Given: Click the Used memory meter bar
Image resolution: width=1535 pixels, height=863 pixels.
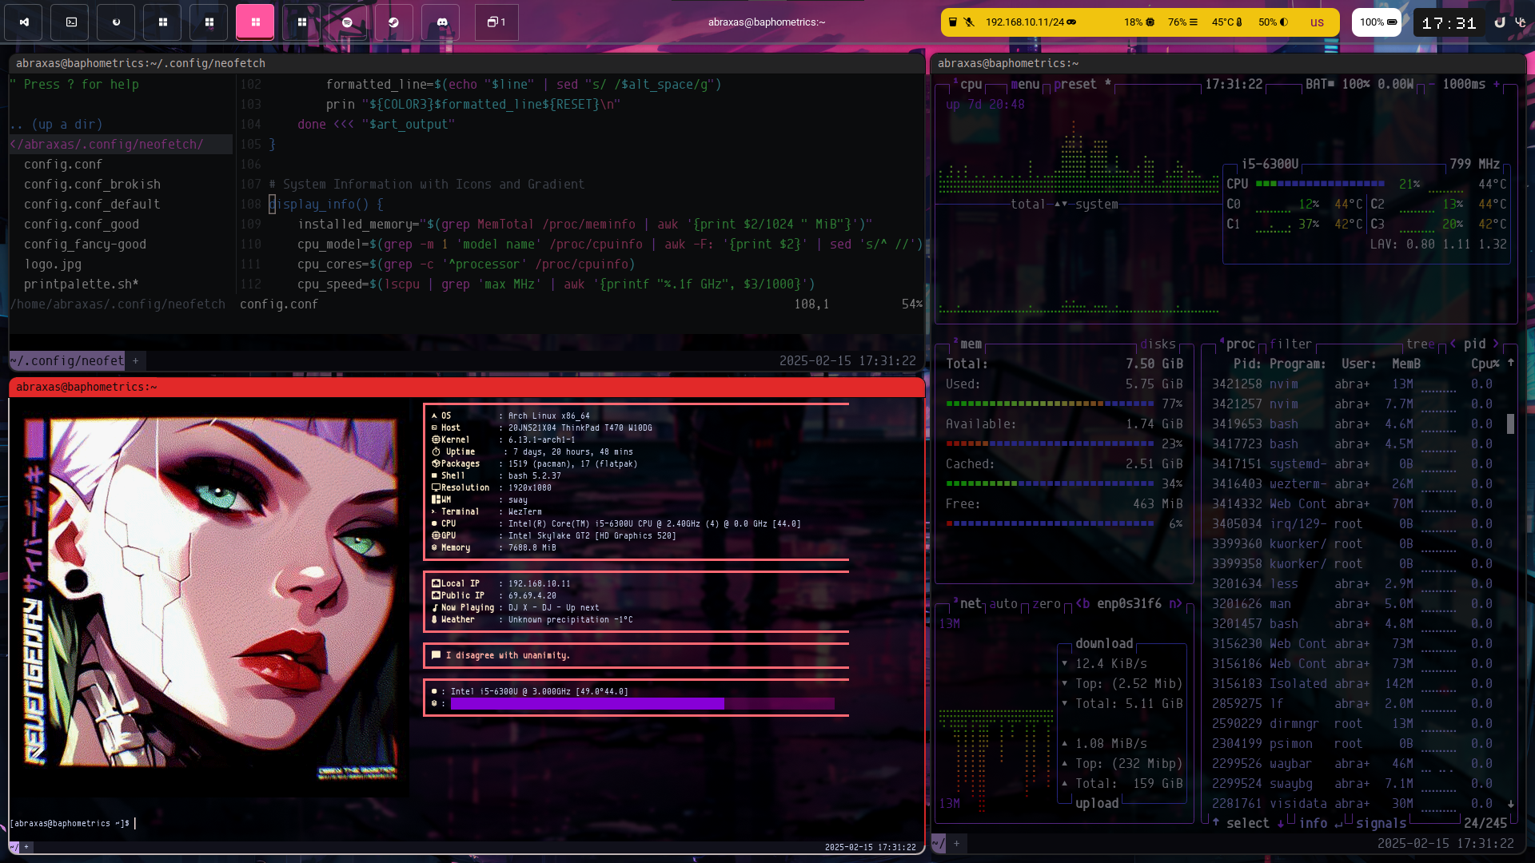Looking at the screenshot, I should [1051, 404].
